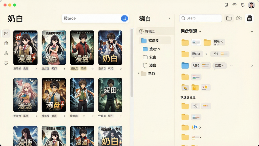Open the user avatar at top right
Viewport: 259px width, 146px height.
[x=251, y=5]
